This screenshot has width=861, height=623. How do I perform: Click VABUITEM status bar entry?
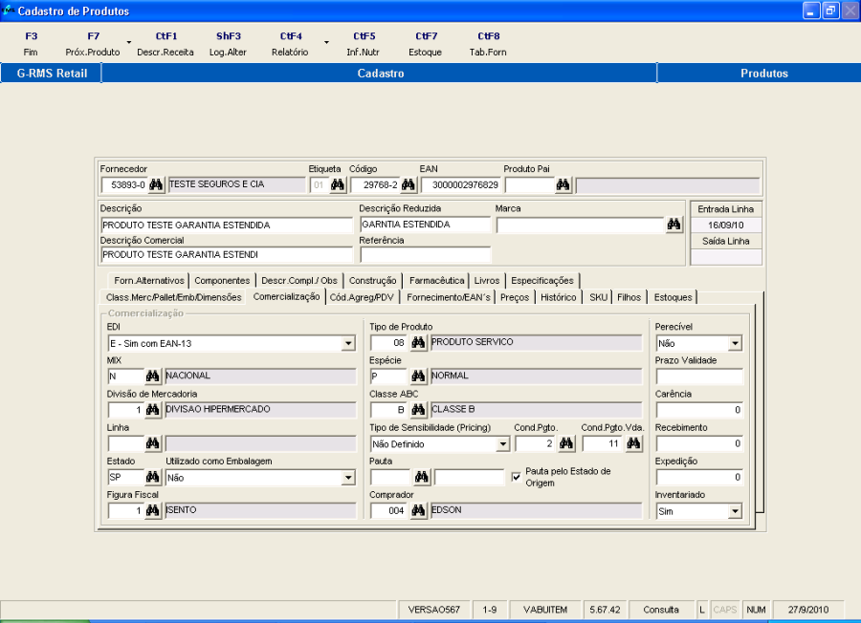pos(544,610)
